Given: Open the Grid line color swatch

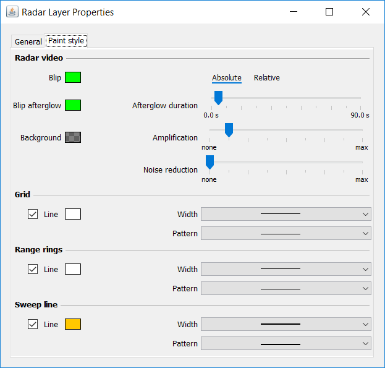Looking at the screenshot, I should (x=73, y=214).
